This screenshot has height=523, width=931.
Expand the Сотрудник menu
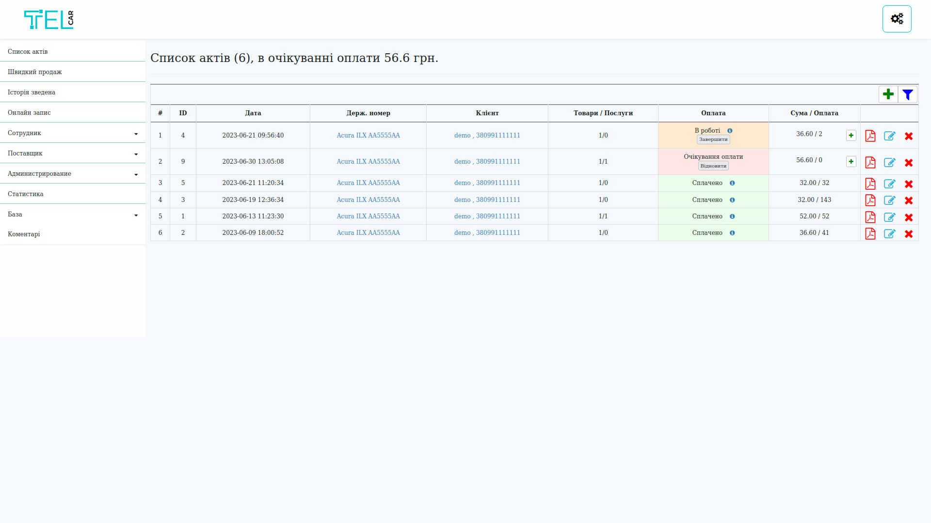pyautogui.click(x=73, y=133)
